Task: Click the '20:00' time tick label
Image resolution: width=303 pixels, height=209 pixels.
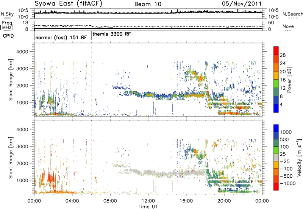Action: pos(224,201)
